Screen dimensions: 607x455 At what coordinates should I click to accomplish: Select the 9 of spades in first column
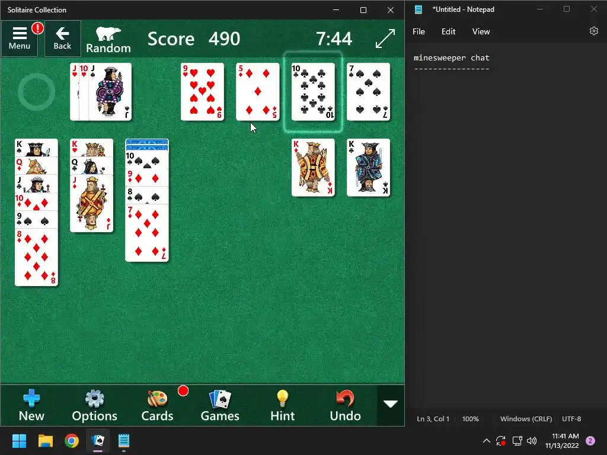point(36,220)
